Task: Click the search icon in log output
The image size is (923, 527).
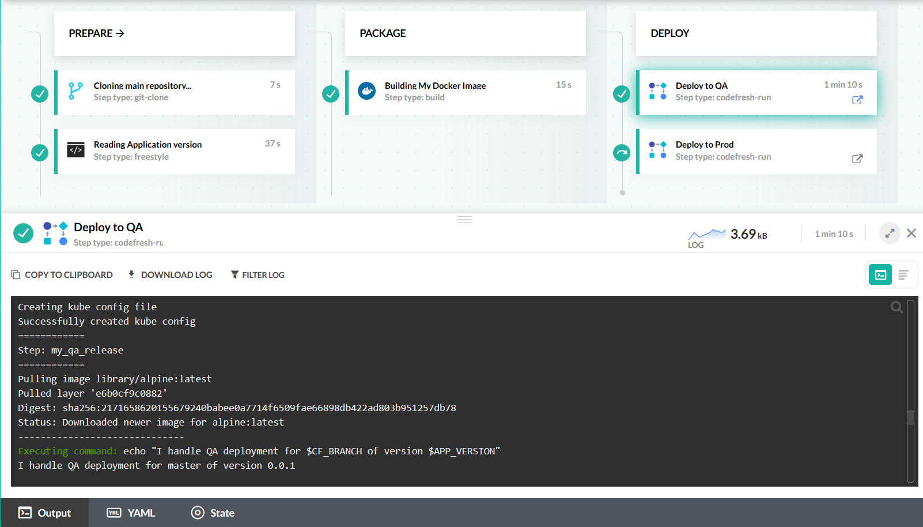Action: (x=896, y=307)
